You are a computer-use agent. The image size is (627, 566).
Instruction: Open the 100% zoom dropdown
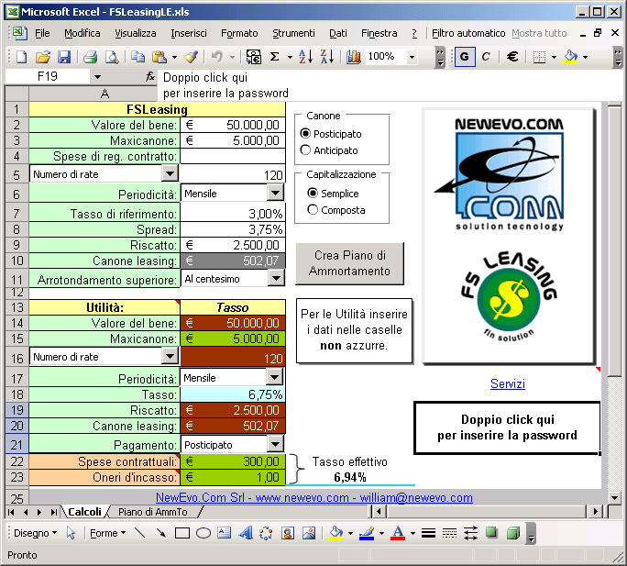[412, 57]
